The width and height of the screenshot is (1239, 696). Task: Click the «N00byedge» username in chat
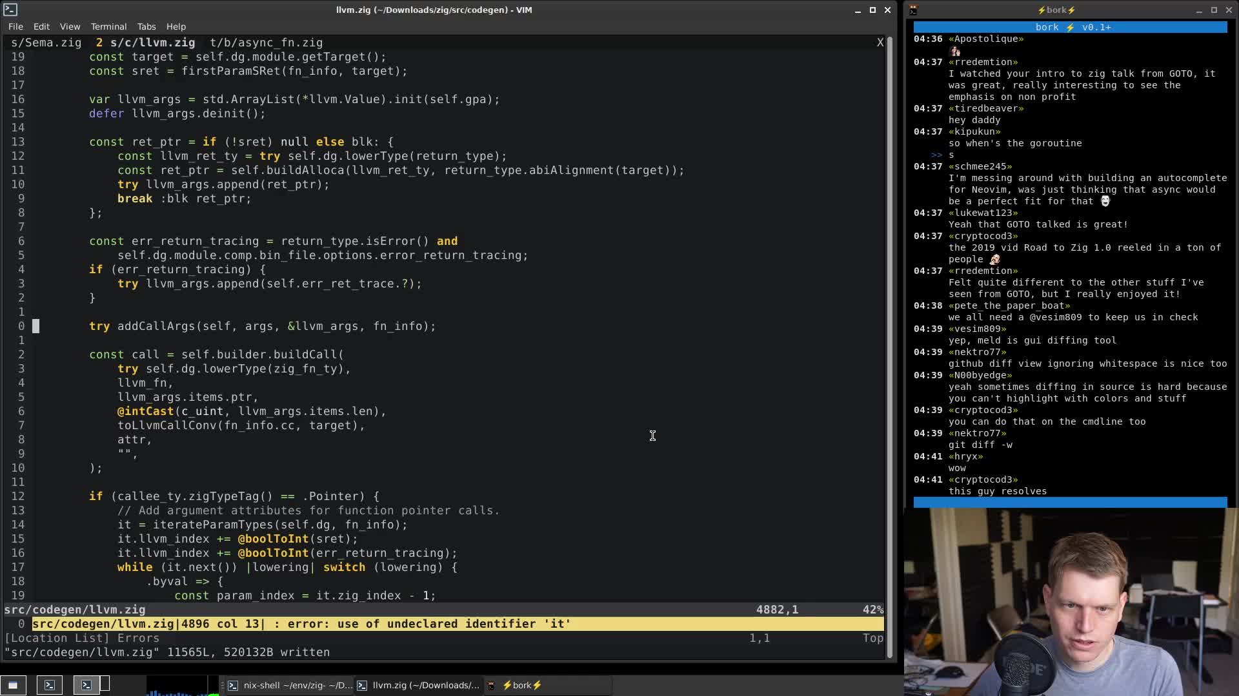(980, 375)
